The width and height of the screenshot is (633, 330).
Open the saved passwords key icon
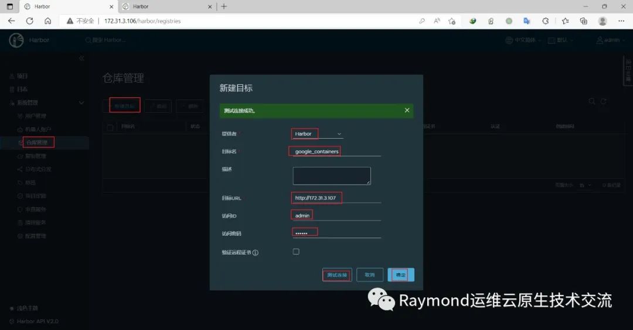pos(422,21)
